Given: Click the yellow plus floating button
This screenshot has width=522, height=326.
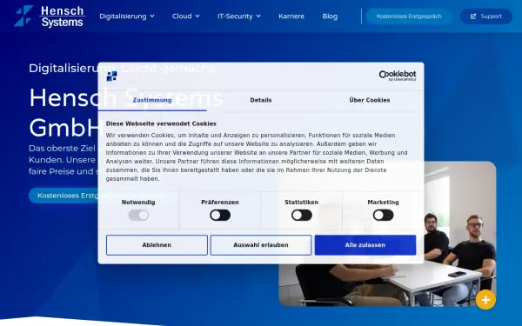Looking at the screenshot, I should [x=485, y=300].
